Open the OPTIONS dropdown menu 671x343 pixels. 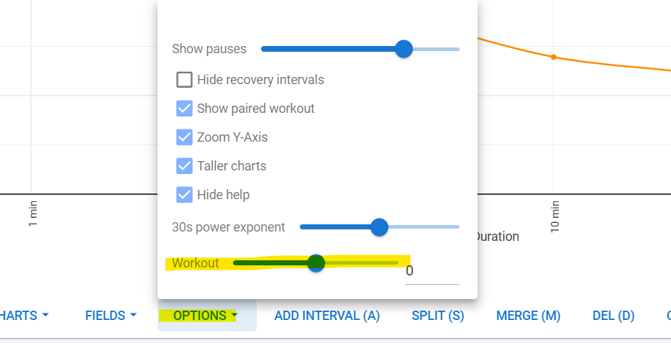[x=207, y=316]
